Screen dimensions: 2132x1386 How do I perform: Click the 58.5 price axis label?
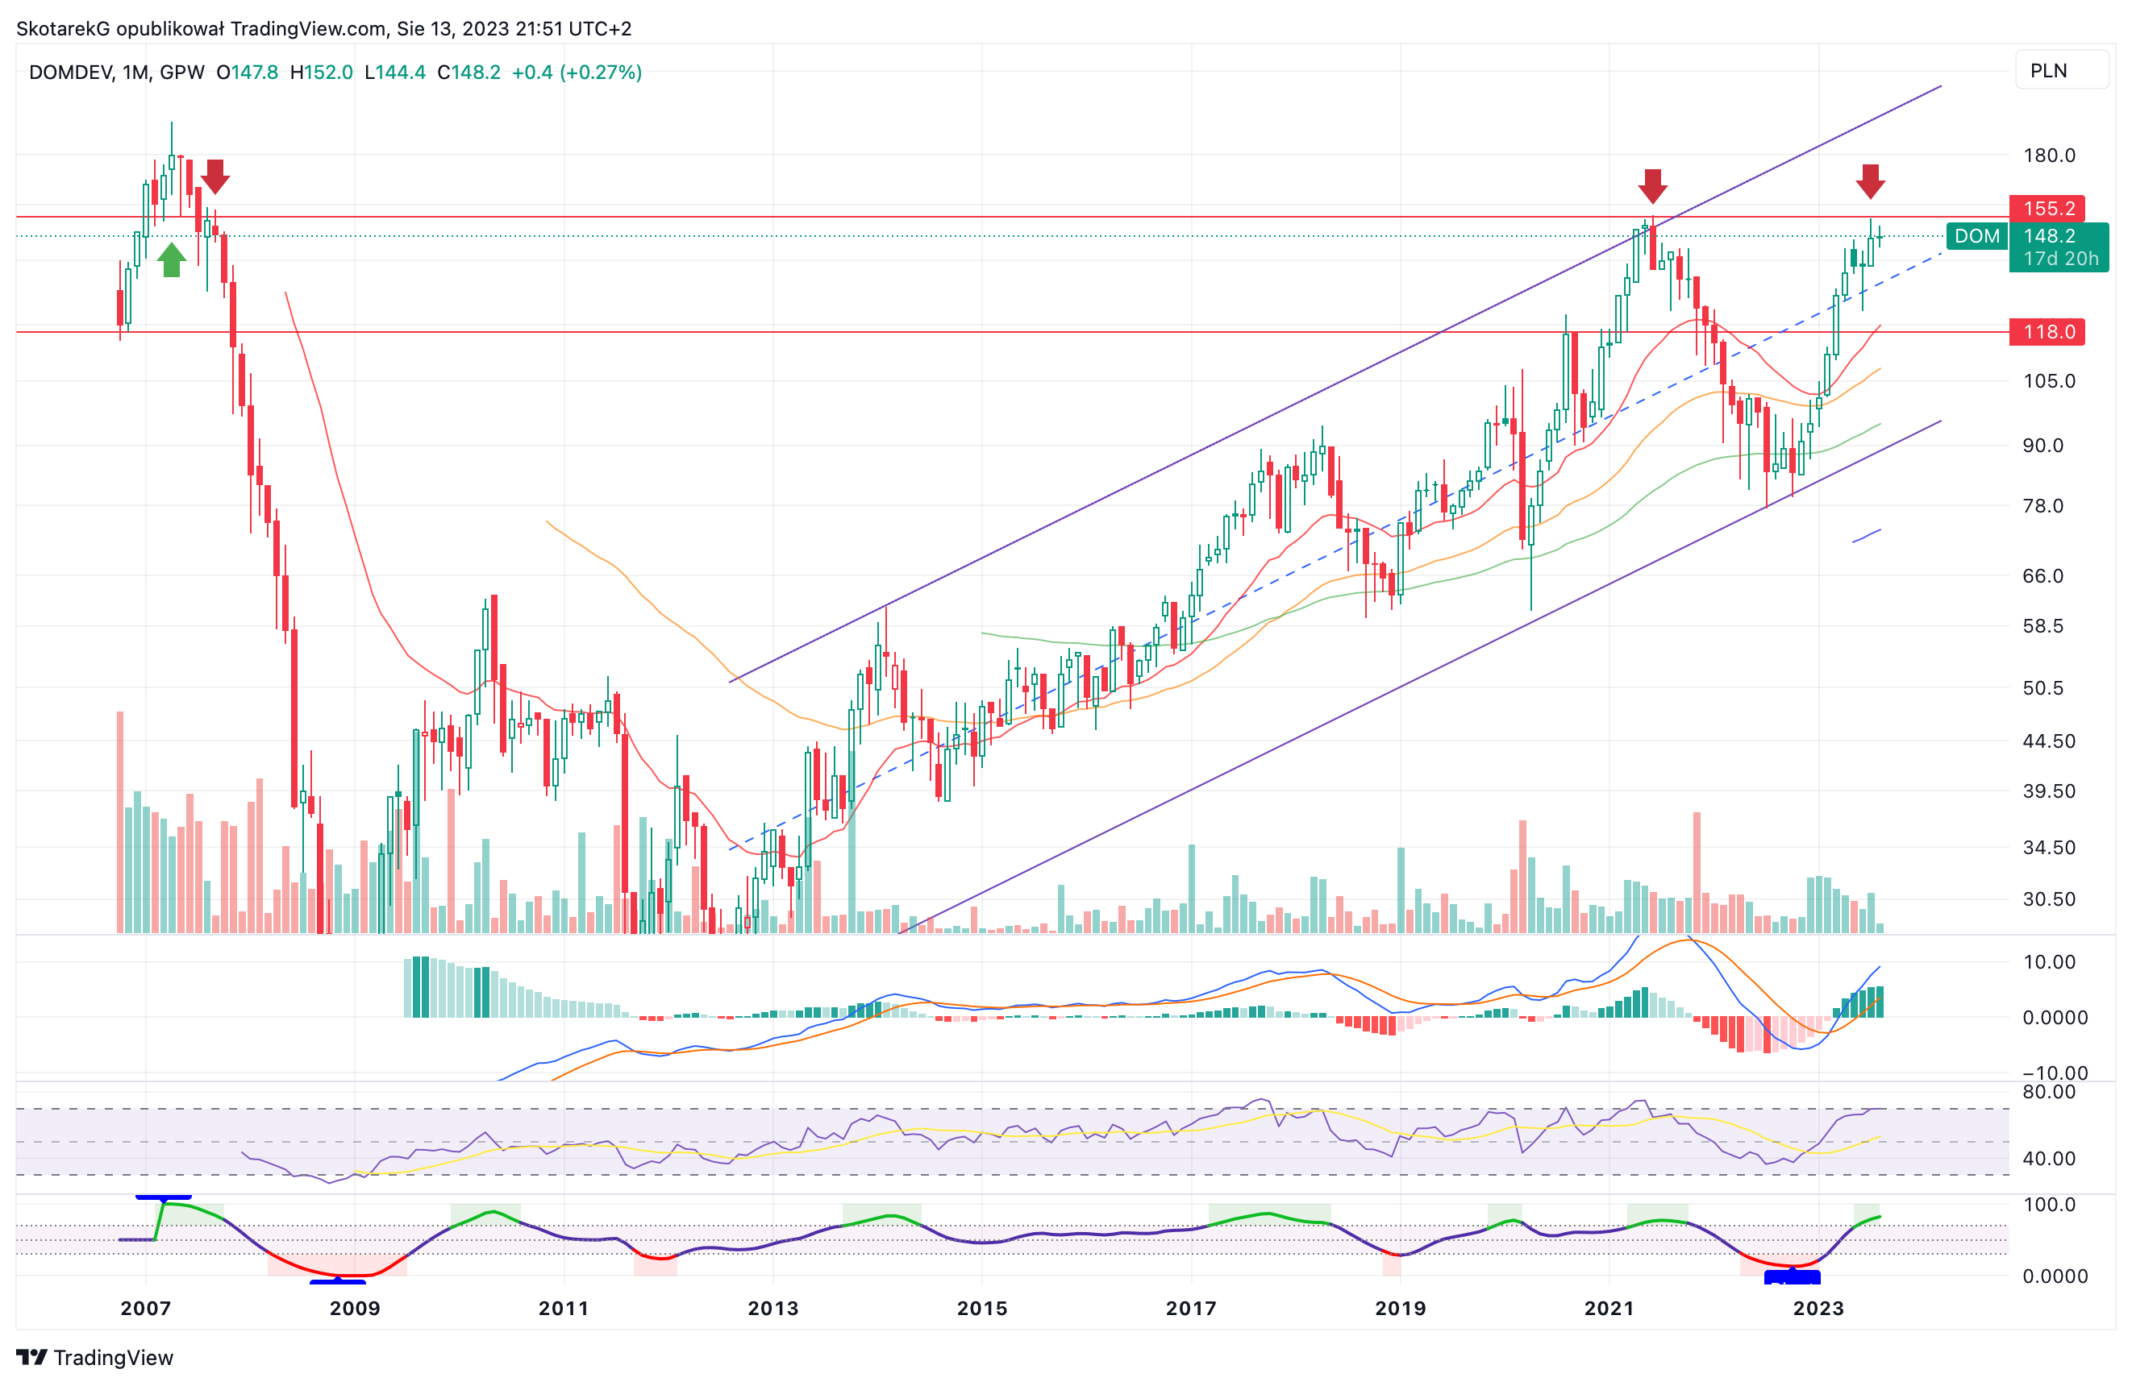(2042, 627)
